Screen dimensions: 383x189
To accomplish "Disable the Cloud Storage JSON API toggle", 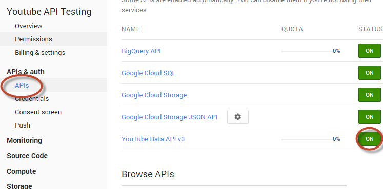I will click(x=369, y=117).
